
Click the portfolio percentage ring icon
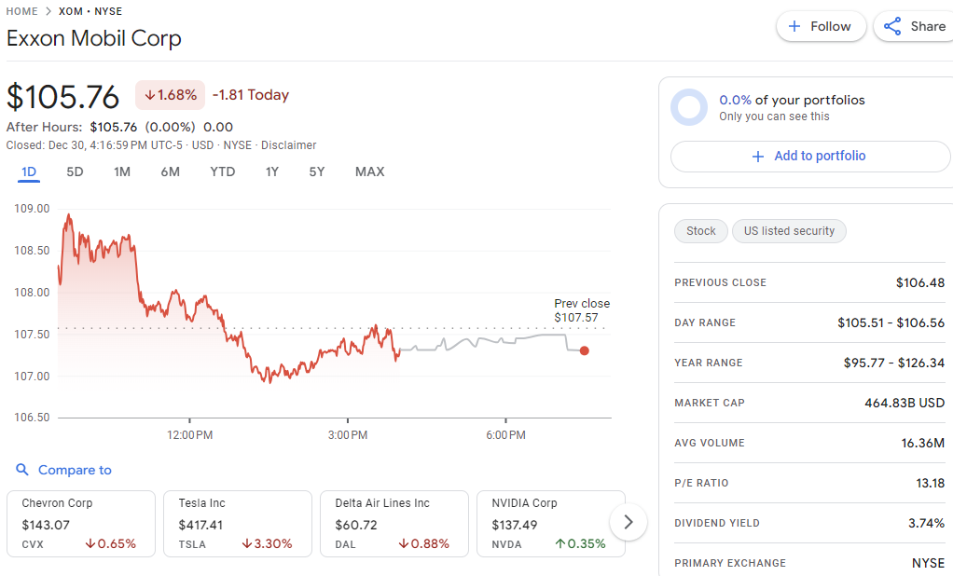pyautogui.click(x=689, y=107)
